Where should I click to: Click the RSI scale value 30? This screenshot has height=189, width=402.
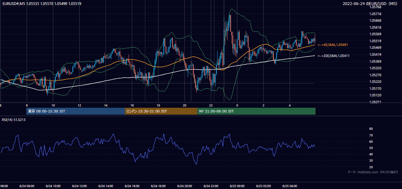371,161
